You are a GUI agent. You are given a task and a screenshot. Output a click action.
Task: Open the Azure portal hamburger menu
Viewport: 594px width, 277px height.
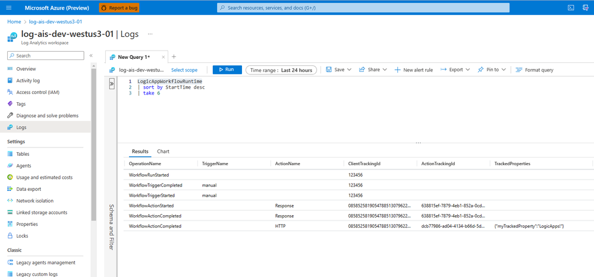[9, 8]
